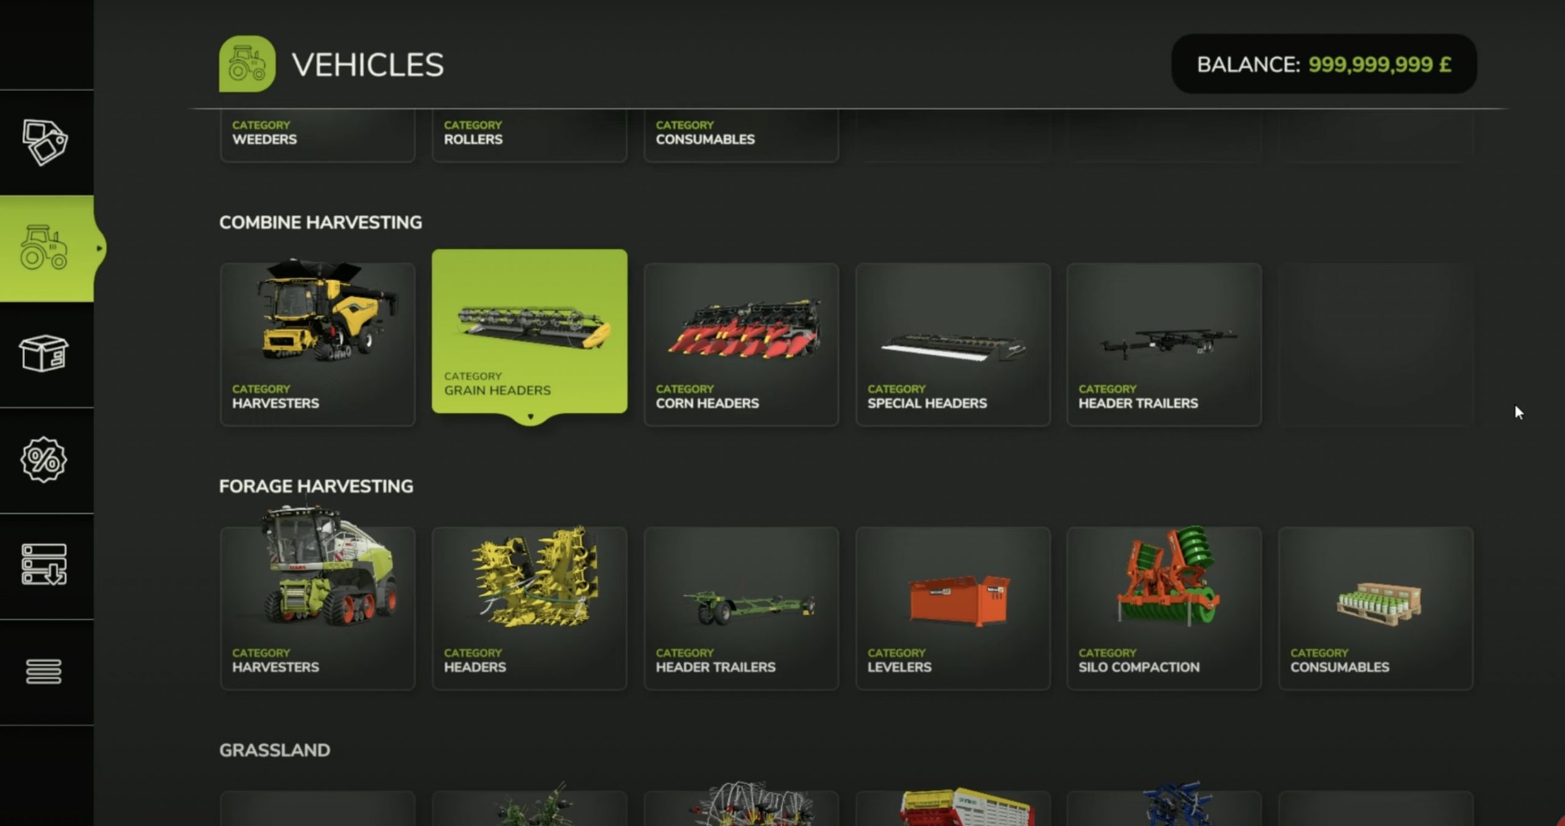Open the download list sidebar icon

click(44, 565)
